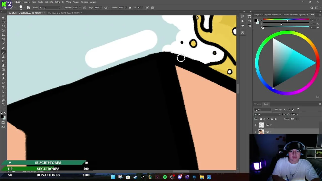Screen dimensions: 322x181
Task: Open Flujo slider dropdown
Action: [x=101, y=8]
